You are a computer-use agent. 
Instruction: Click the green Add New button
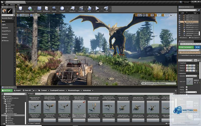click(x=7, y=90)
